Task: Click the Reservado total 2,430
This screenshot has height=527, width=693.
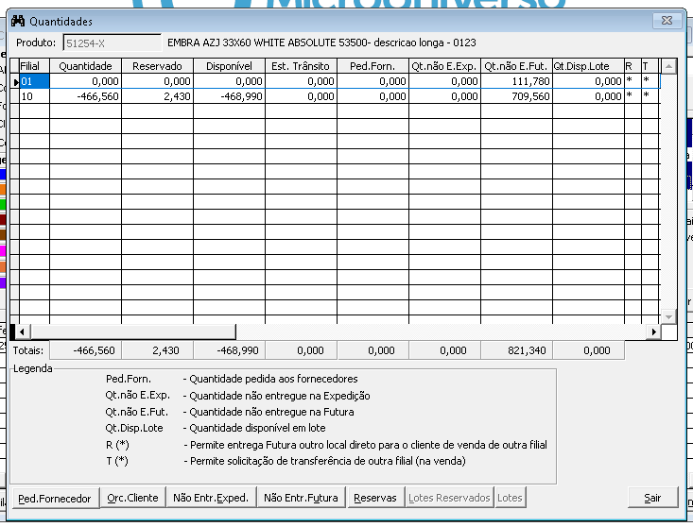Action: (x=157, y=351)
